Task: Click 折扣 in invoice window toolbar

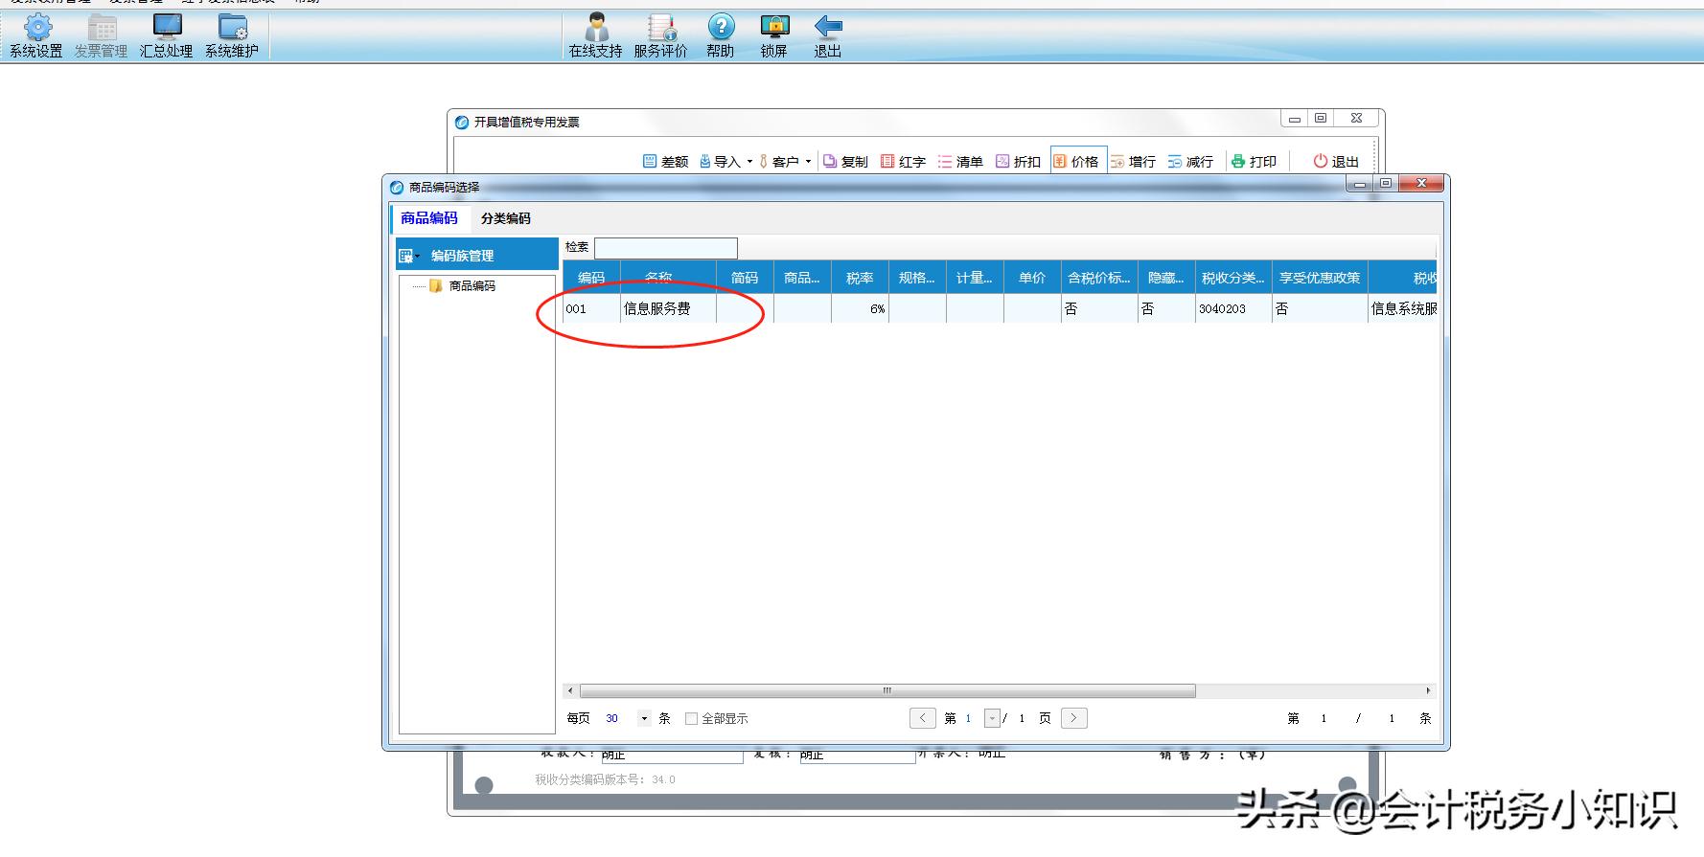Action: (1018, 162)
